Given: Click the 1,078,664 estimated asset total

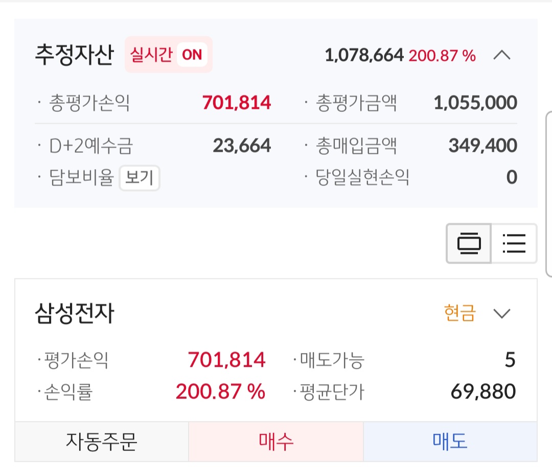Looking at the screenshot, I should 364,55.
